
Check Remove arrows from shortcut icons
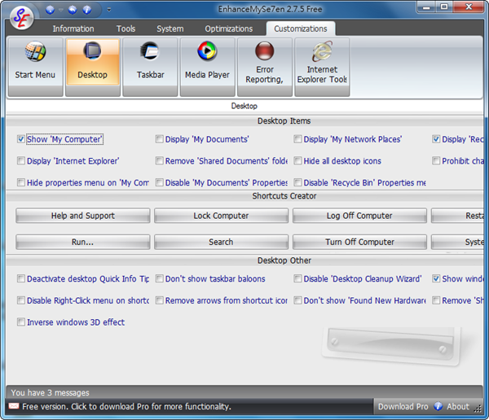coord(160,300)
